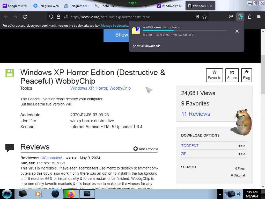Toggle reader view icon
Image resolution: width=265 pixels, height=199 pixels.
[x=197, y=17]
